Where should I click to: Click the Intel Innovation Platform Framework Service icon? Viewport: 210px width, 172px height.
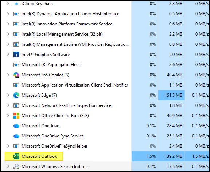tap(16, 24)
